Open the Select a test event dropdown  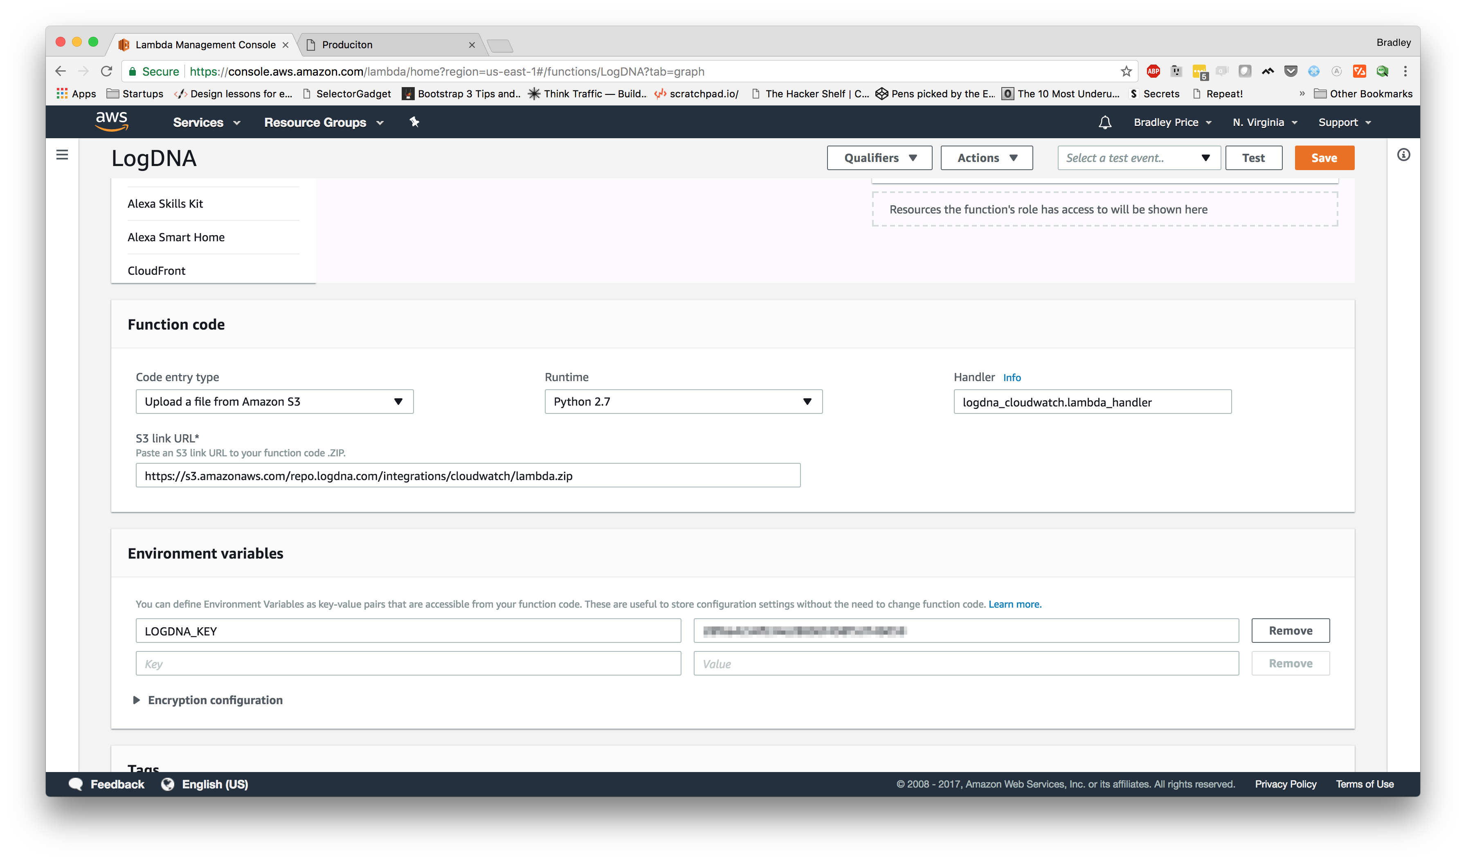click(x=1138, y=157)
